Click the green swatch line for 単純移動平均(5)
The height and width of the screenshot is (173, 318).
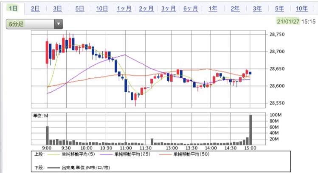(x=54, y=154)
